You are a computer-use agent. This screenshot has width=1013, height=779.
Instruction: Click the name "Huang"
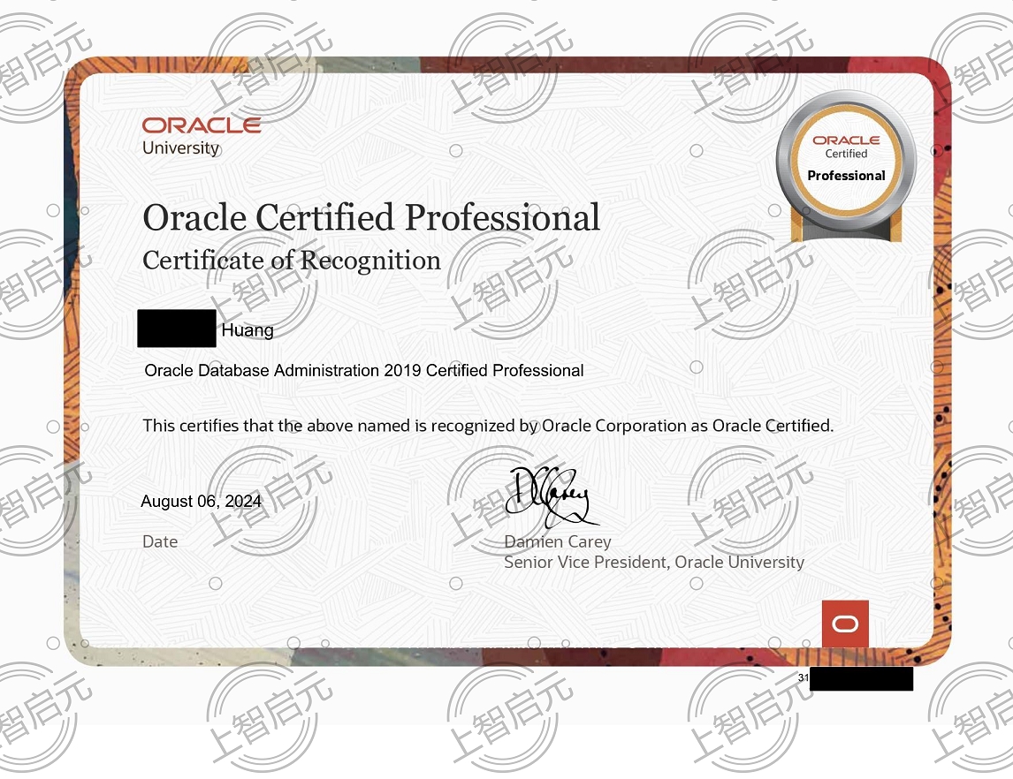coord(248,330)
